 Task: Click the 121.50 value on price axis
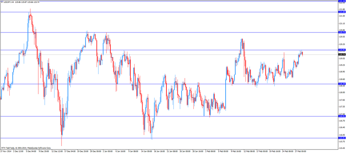point(342,16)
